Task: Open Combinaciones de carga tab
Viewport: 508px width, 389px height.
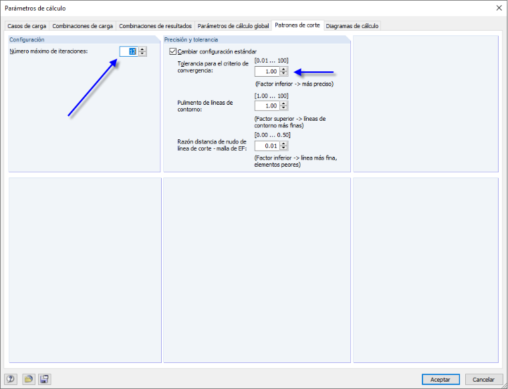Action: pos(83,26)
